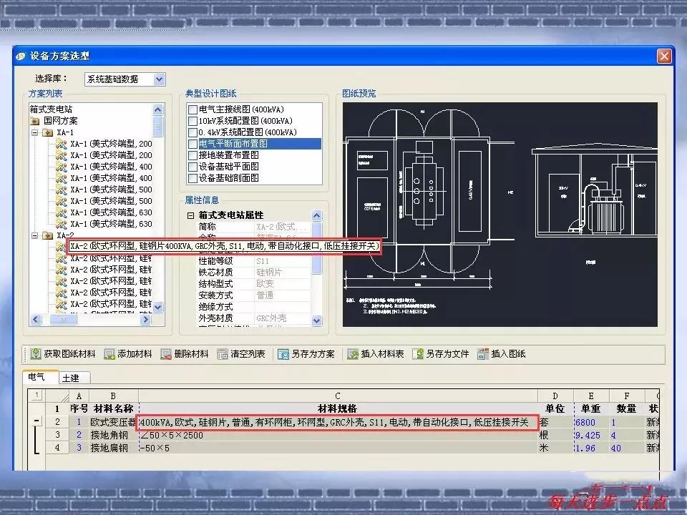The width and height of the screenshot is (687, 515).
Task: Click the drawing preview area
Action: click(x=500, y=215)
